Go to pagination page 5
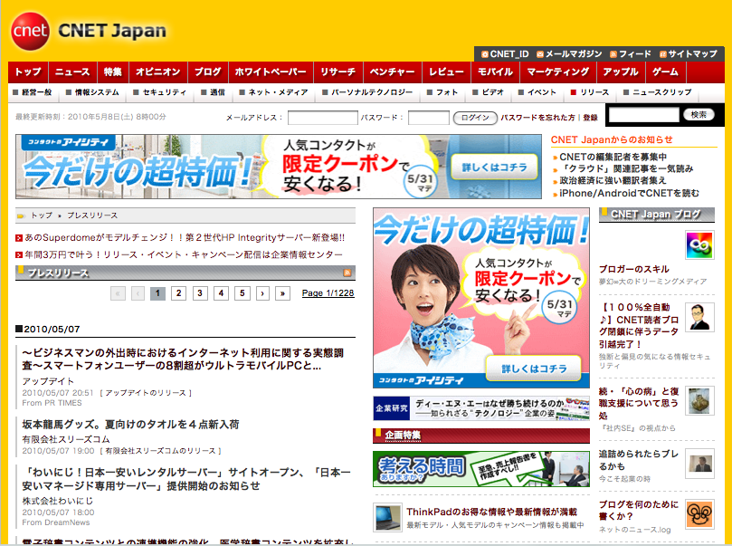 (x=242, y=293)
